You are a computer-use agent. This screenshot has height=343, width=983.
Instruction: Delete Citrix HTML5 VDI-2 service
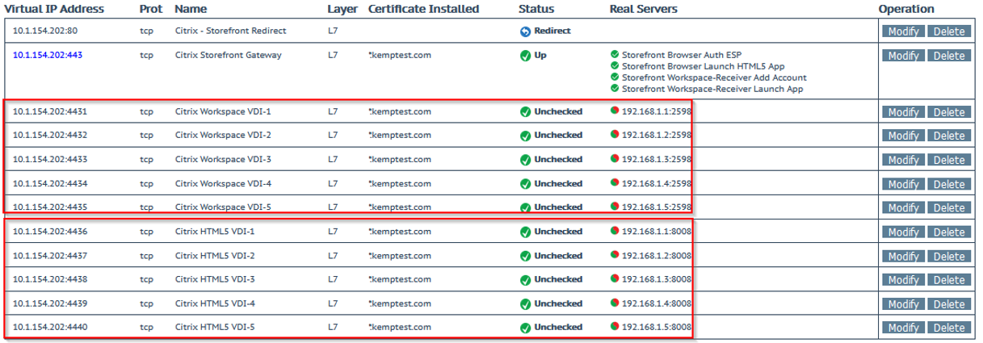click(948, 256)
